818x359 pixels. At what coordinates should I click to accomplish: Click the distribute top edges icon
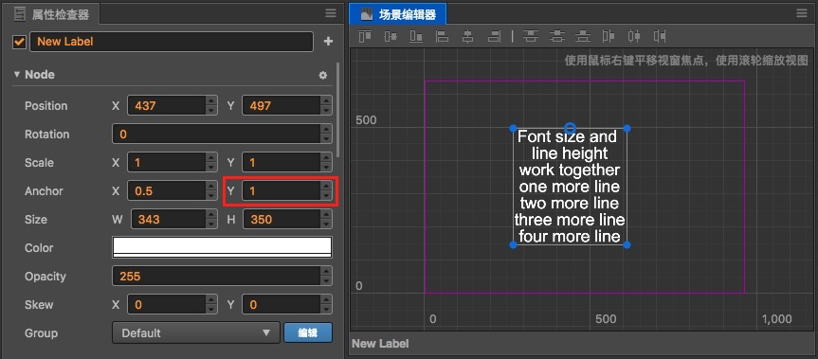tap(531, 36)
